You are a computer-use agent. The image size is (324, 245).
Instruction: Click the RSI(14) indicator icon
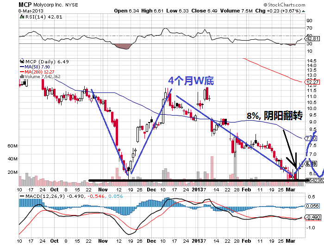tap(22, 17)
